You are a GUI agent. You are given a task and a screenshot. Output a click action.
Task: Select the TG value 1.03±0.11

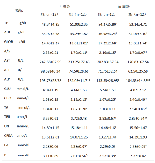pos(108,109)
